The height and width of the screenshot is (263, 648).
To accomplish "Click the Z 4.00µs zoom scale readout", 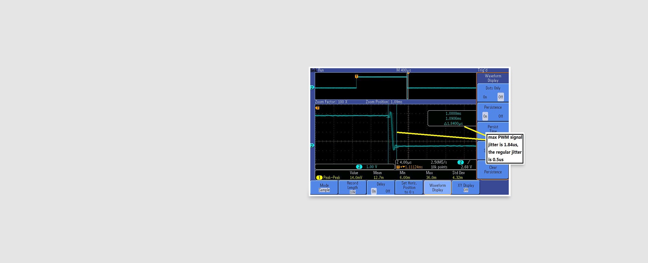I will [404, 162].
